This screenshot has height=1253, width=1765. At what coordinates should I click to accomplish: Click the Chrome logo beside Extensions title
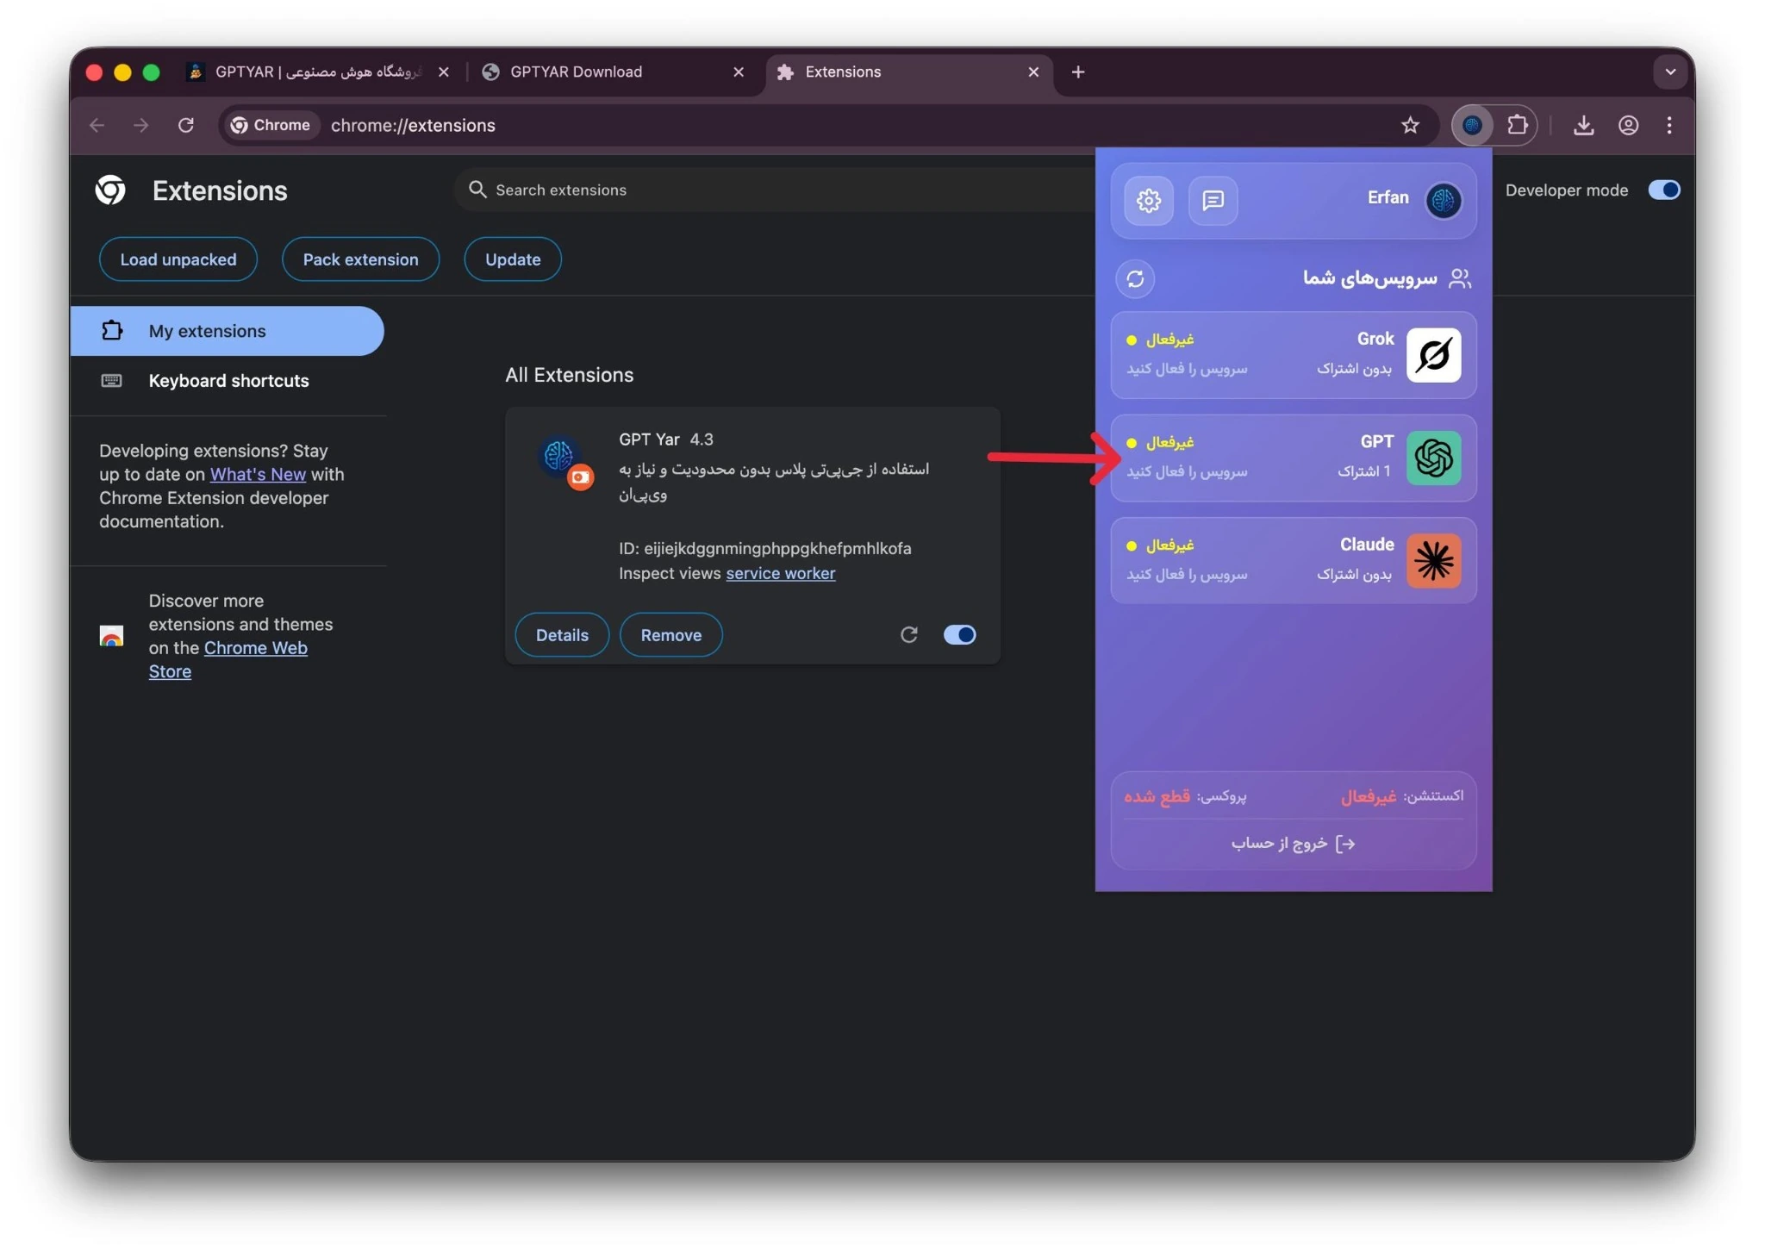(110, 190)
